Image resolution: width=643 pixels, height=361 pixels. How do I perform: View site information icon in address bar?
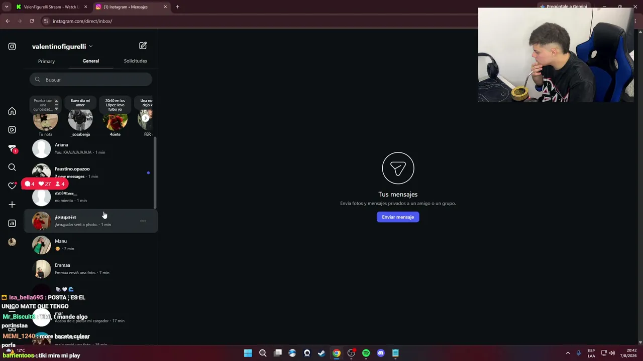tap(46, 21)
